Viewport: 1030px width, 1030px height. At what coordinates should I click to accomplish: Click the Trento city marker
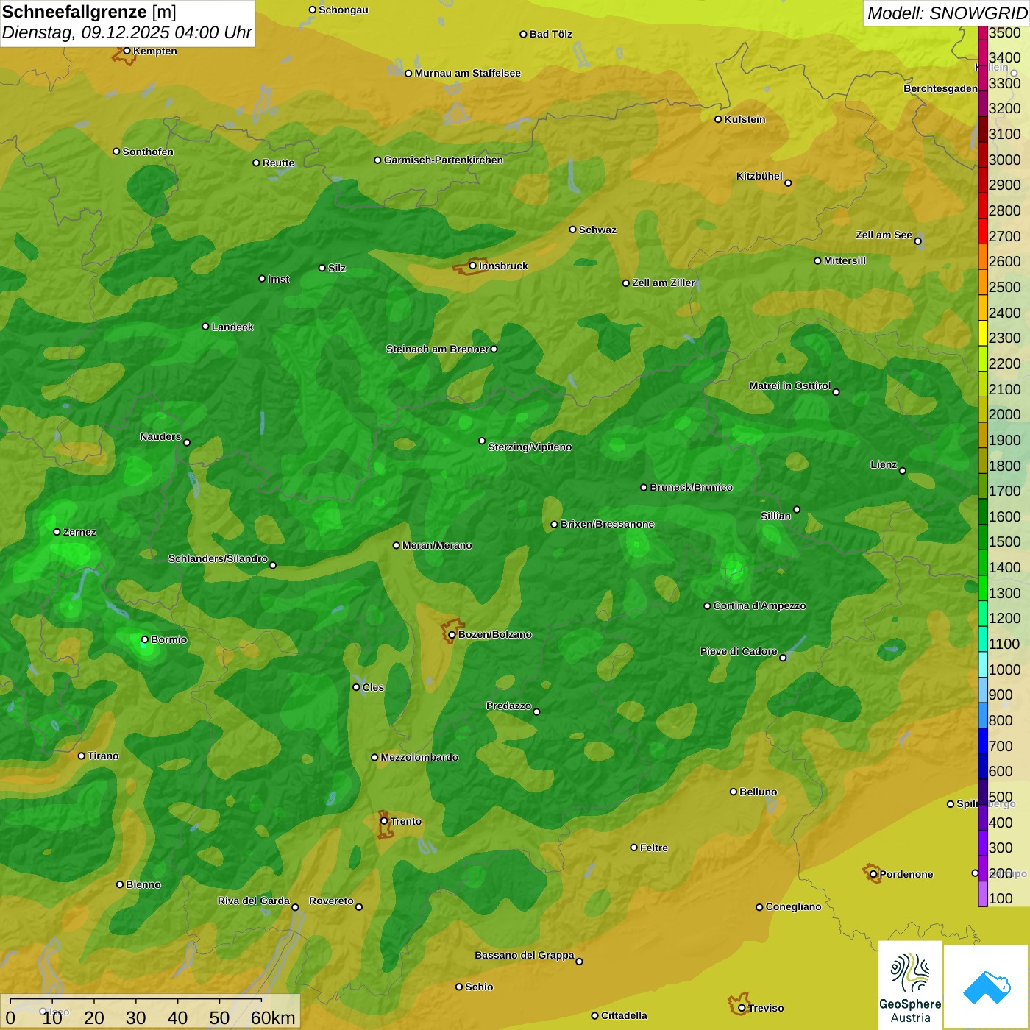[x=384, y=821]
